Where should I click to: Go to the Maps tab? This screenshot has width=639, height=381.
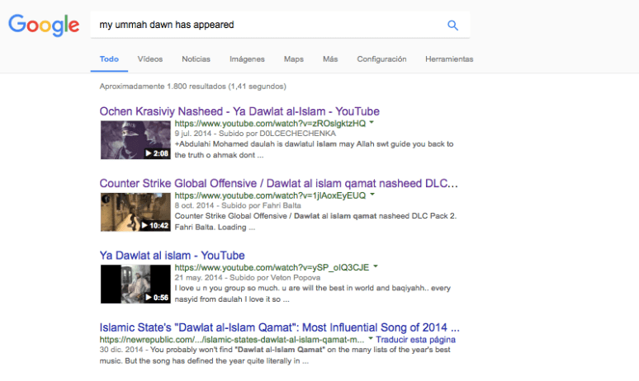click(x=293, y=59)
